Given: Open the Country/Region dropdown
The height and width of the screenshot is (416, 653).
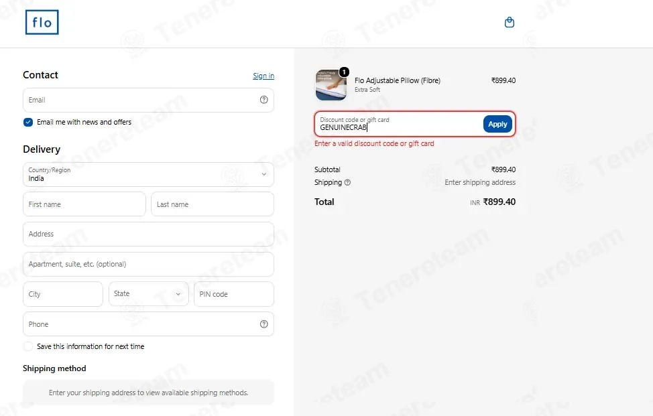Looking at the screenshot, I should (x=148, y=174).
